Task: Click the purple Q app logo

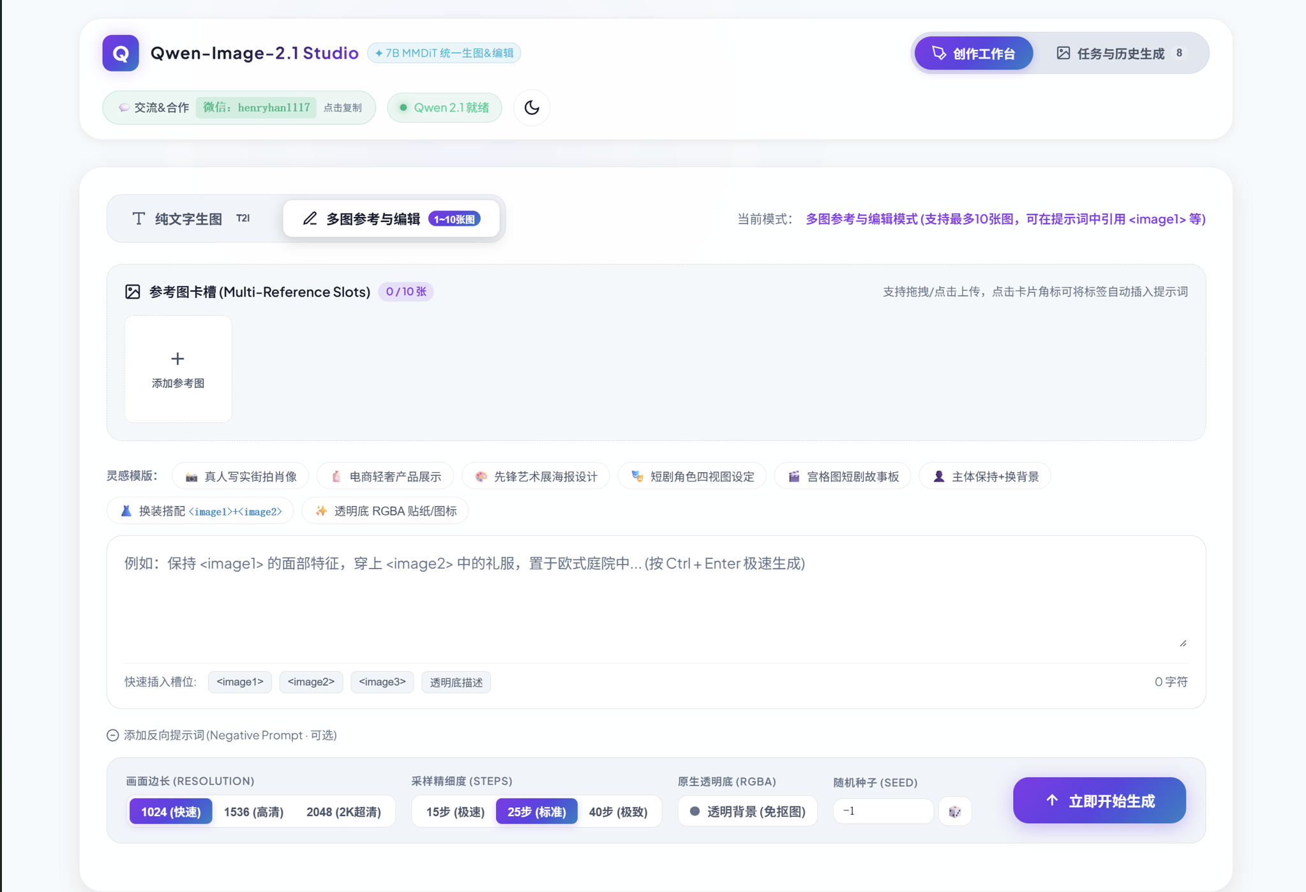Action: point(121,53)
